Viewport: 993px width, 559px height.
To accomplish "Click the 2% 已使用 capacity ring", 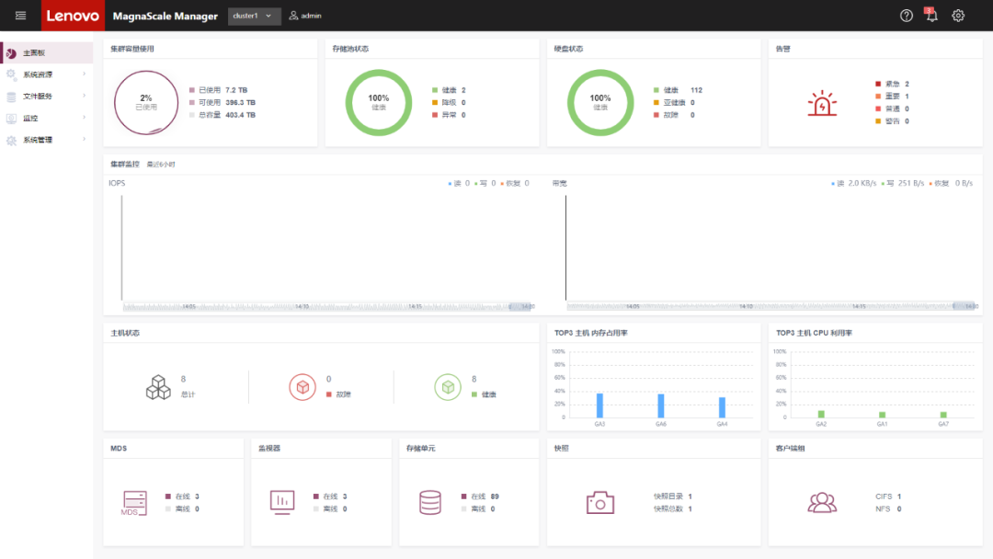I will pos(146,103).
